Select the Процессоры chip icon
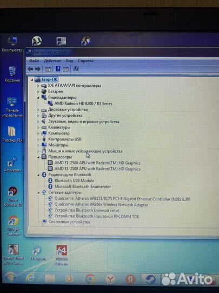The width and height of the screenshot is (219, 293). pos(44,157)
